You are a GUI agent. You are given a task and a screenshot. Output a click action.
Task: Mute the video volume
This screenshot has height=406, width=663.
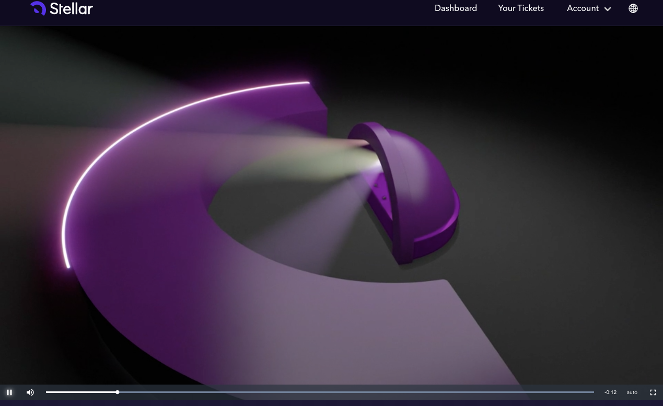pos(30,392)
